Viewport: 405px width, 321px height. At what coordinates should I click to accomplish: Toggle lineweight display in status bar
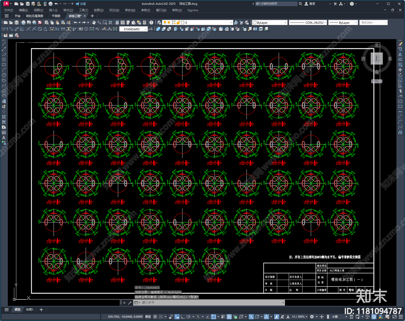click(223, 317)
